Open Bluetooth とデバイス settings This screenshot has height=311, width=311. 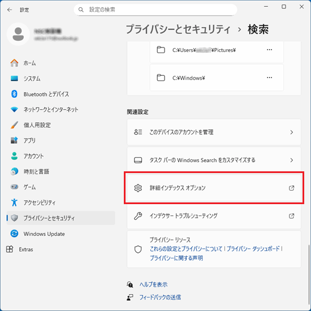[x=61, y=94]
